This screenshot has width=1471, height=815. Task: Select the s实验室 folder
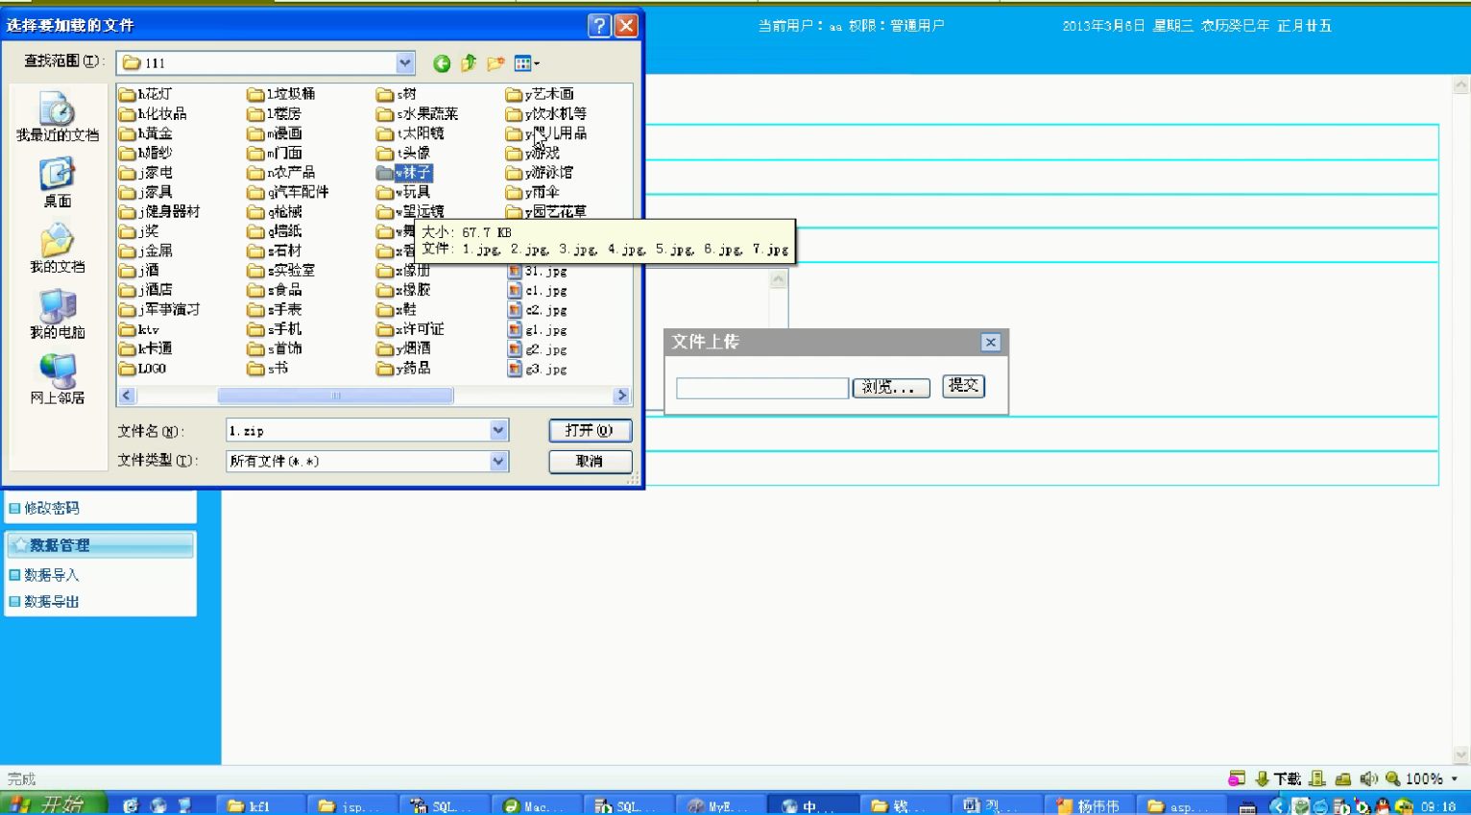(x=281, y=271)
